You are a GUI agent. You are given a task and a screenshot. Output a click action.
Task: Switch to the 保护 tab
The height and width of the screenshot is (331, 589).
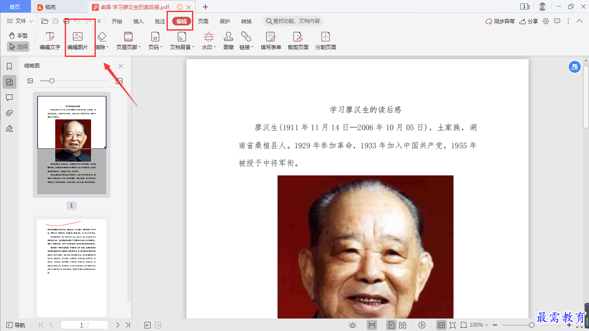[225, 21]
